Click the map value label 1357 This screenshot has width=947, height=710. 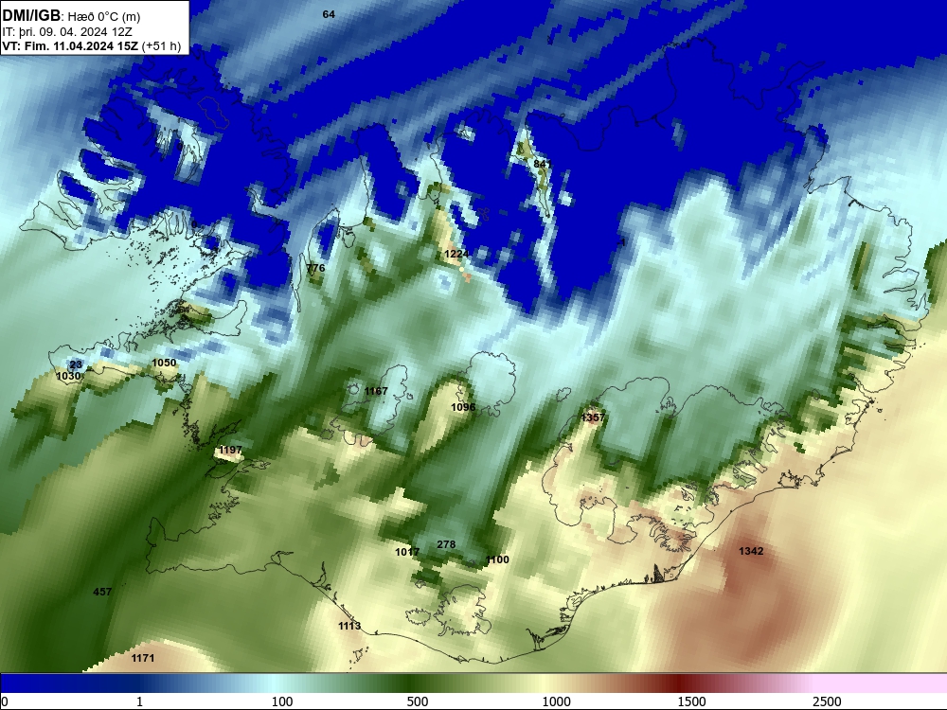[593, 417]
